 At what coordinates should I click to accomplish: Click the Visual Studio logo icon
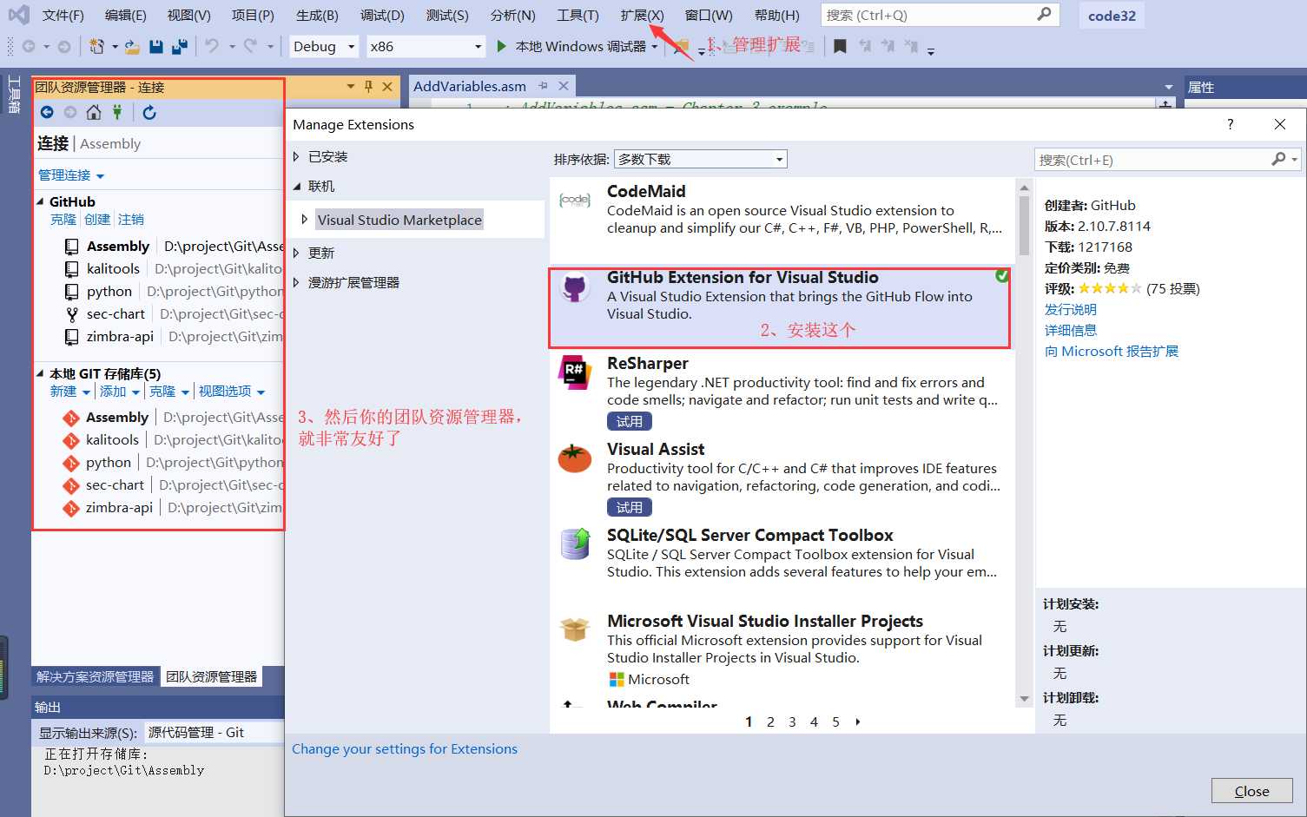tap(19, 15)
